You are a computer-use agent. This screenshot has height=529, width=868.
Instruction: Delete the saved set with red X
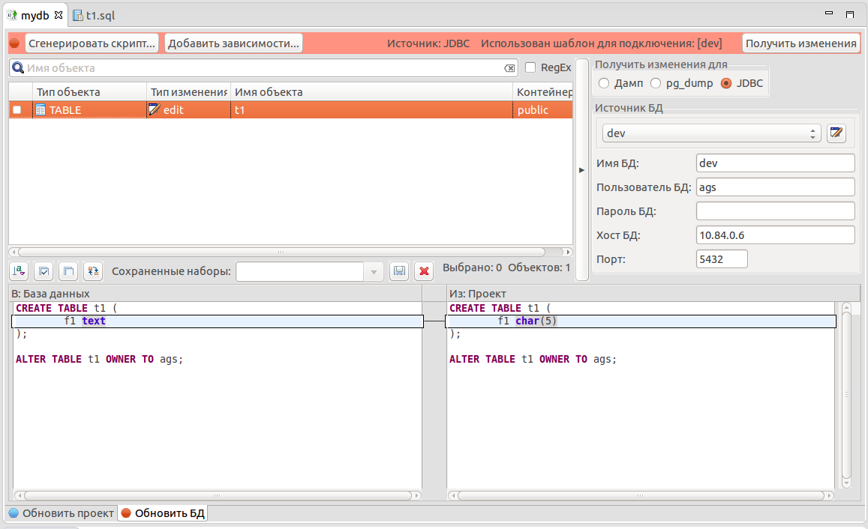424,270
